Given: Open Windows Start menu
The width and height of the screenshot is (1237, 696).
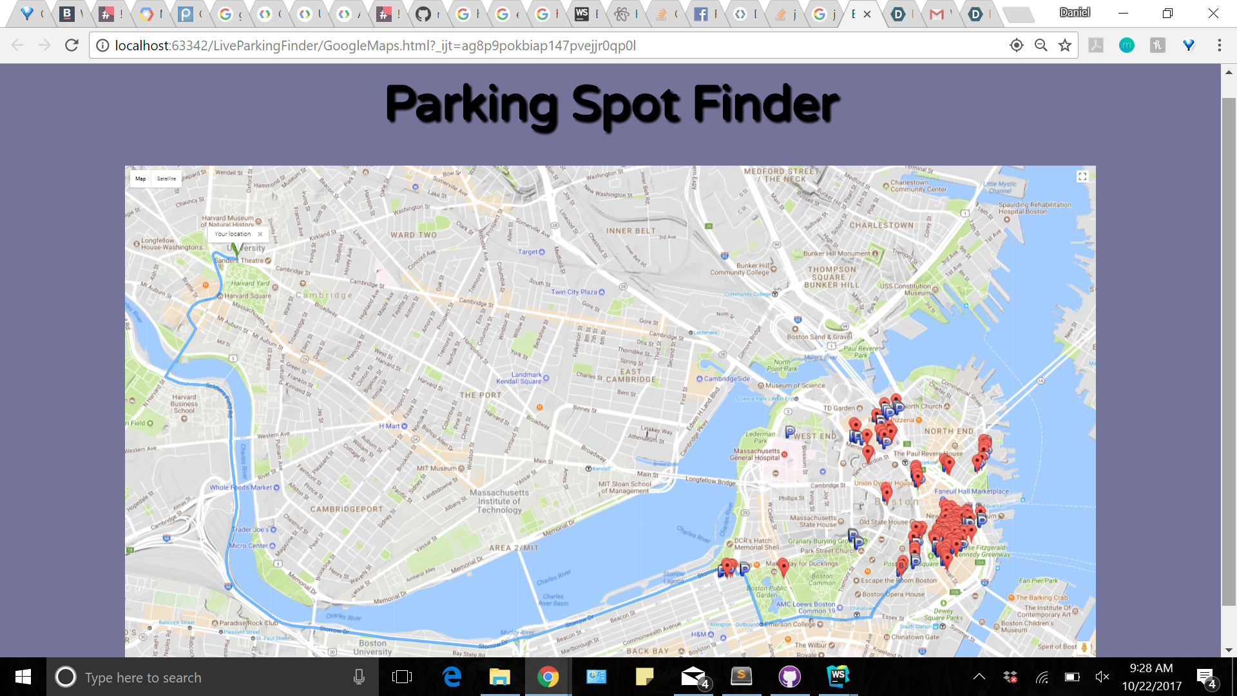Looking at the screenshot, I should tap(23, 677).
